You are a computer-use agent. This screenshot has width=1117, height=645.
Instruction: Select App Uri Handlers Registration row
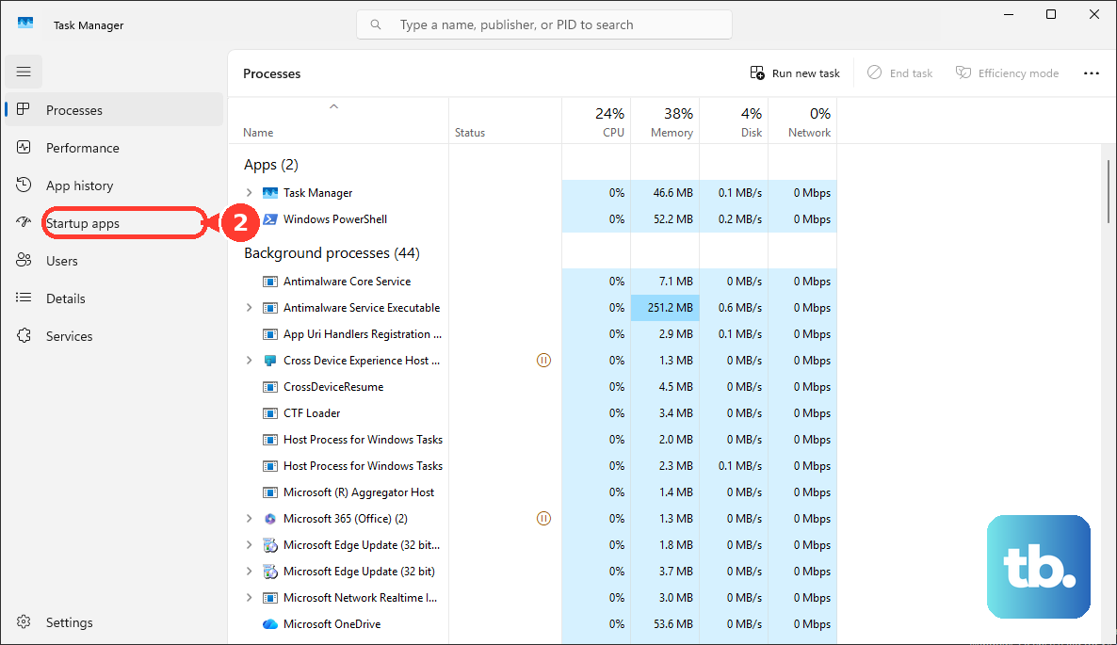click(x=533, y=334)
